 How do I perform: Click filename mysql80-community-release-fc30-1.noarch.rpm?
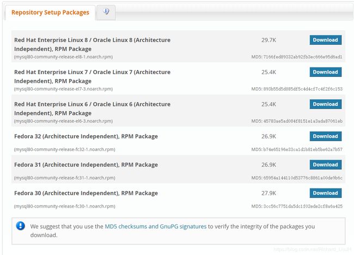[65, 207]
